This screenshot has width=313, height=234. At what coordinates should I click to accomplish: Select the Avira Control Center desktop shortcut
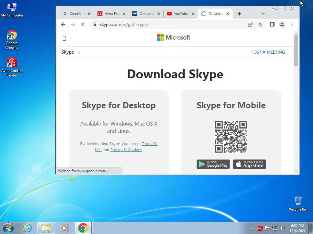coord(12,67)
